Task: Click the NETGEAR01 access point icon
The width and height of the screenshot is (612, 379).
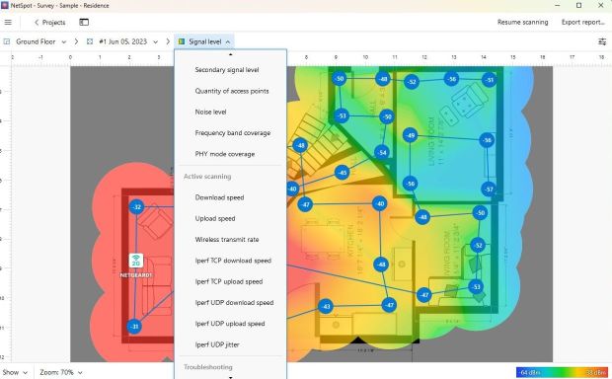Action: click(136, 261)
